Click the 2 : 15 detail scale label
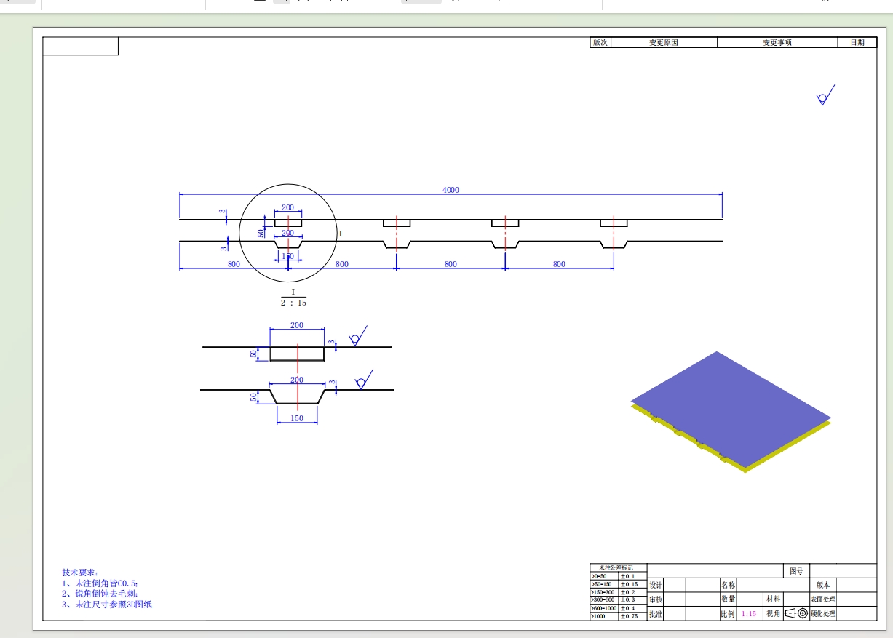Image resolution: width=893 pixels, height=638 pixels. tap(293, 303)
